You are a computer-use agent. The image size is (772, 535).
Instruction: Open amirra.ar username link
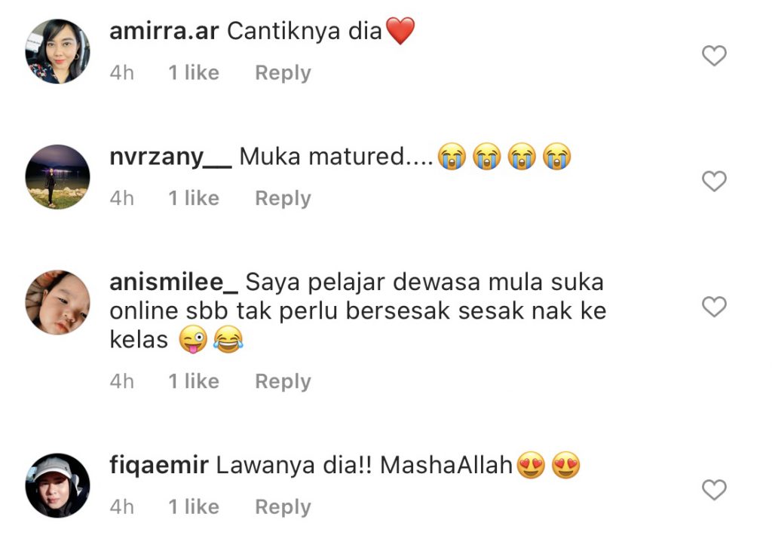pos(164,32)
